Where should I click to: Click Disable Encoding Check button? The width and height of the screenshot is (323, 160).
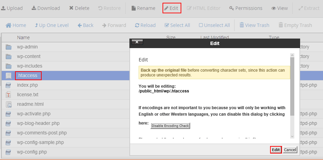[170, 126]
